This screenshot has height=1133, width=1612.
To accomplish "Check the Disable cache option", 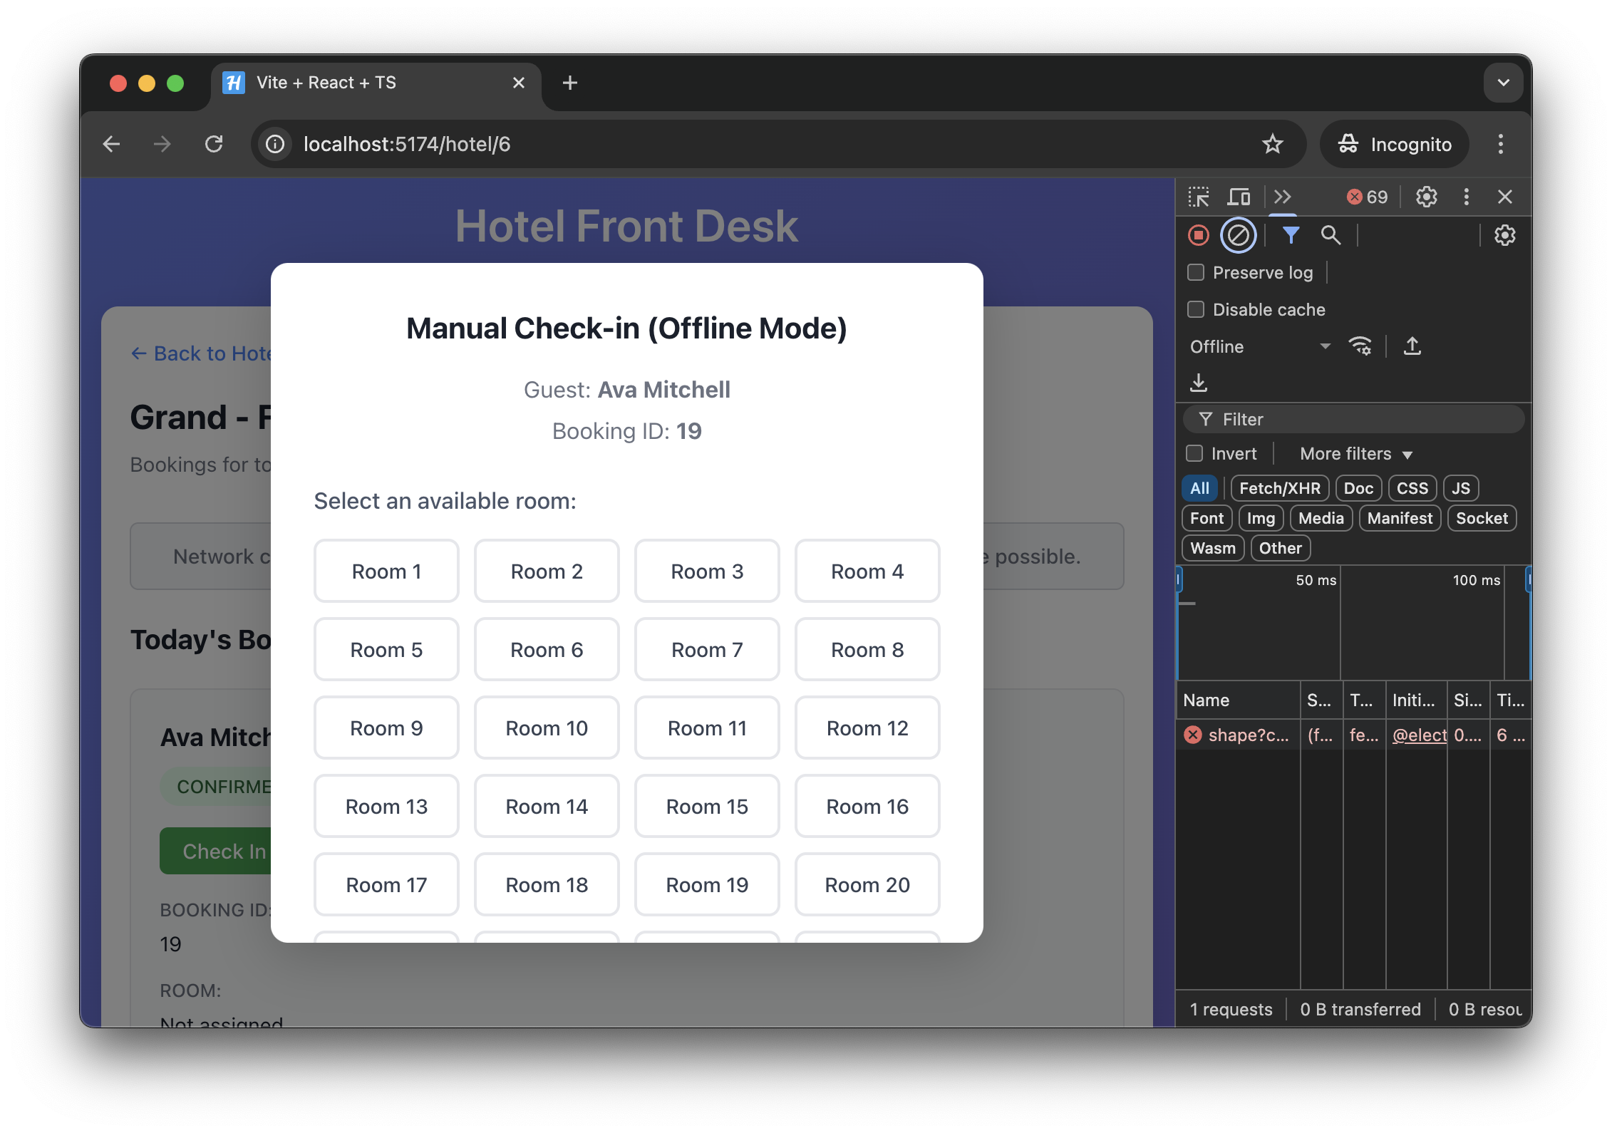I will tap(1195, 309).
